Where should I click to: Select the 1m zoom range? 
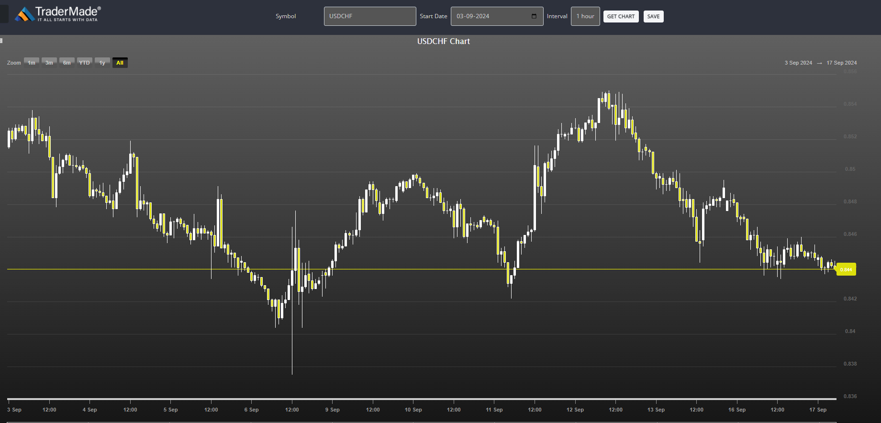pyautogui.click(x=32, y=63)
